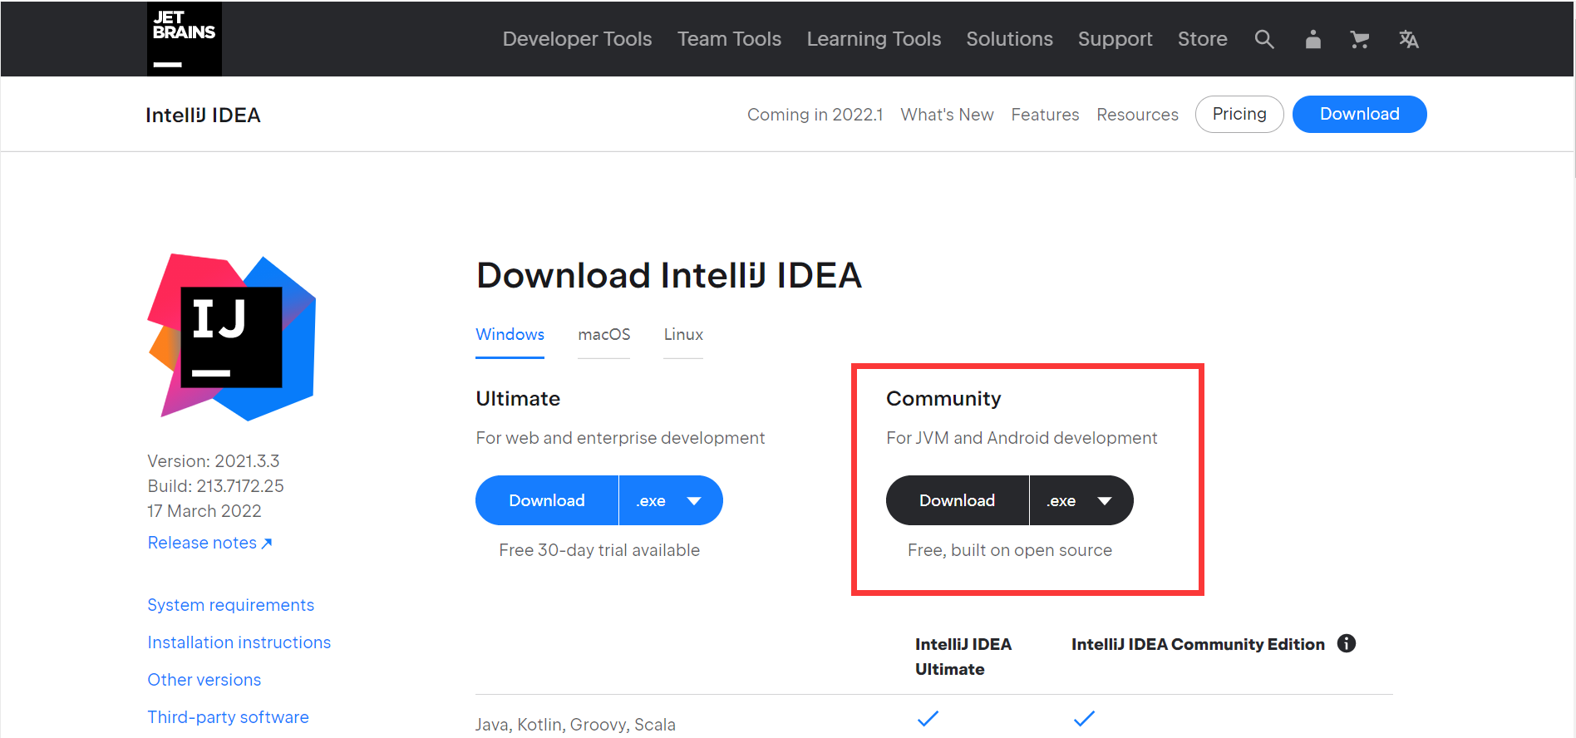Download the Ultimate edition
1576x738 pixels.
coord(547,500)
